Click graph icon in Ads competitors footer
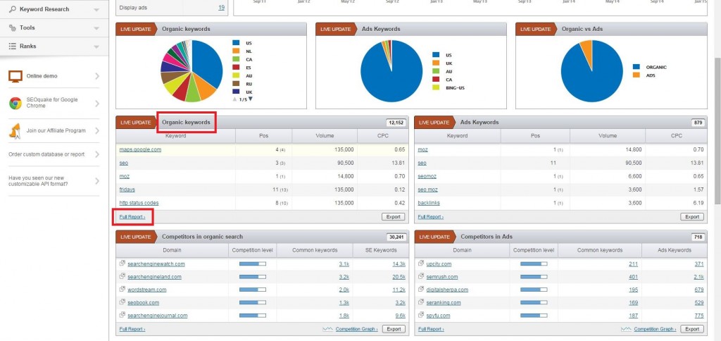The height and width of the screenshot is (341, 721). pos(626,329)
